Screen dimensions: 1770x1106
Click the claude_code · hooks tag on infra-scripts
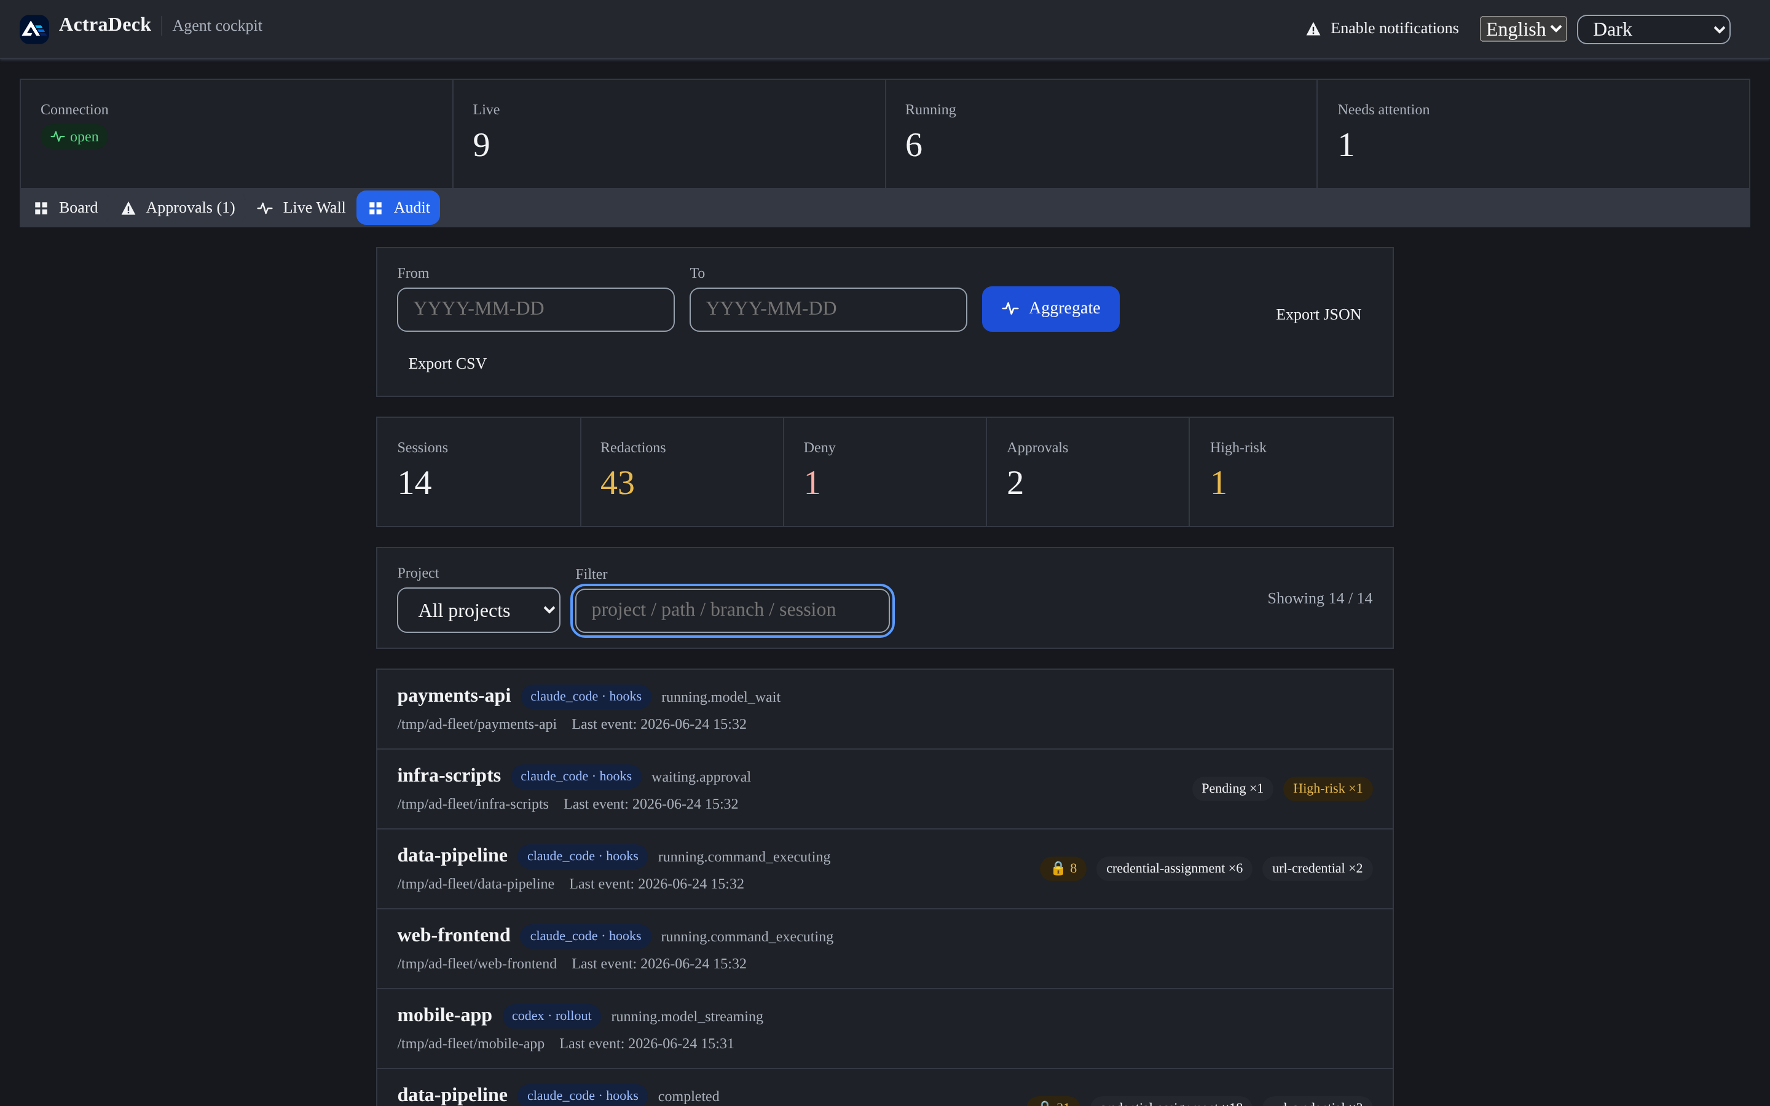point(576,776)
